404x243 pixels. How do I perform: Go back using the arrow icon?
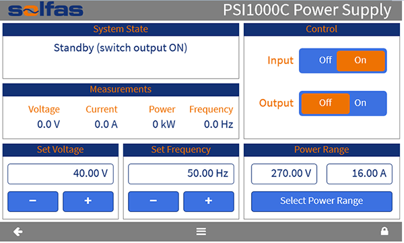(18, 232)
